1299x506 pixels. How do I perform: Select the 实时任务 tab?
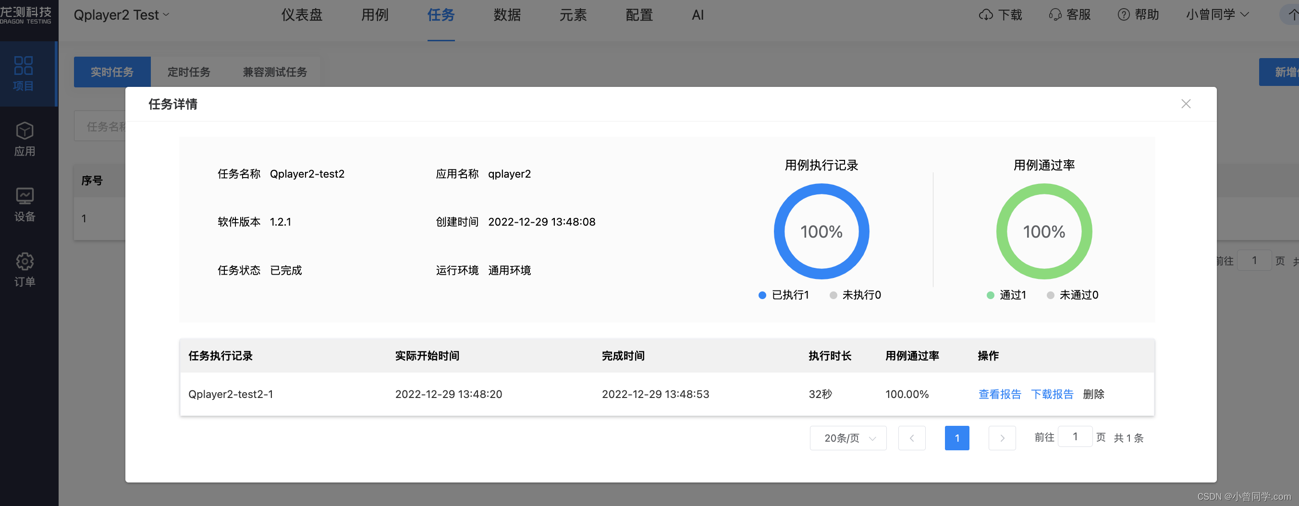(x=112, y=72)
